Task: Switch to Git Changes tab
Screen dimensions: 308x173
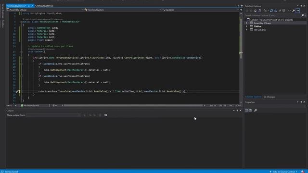Action: click(x=269, y=97)
